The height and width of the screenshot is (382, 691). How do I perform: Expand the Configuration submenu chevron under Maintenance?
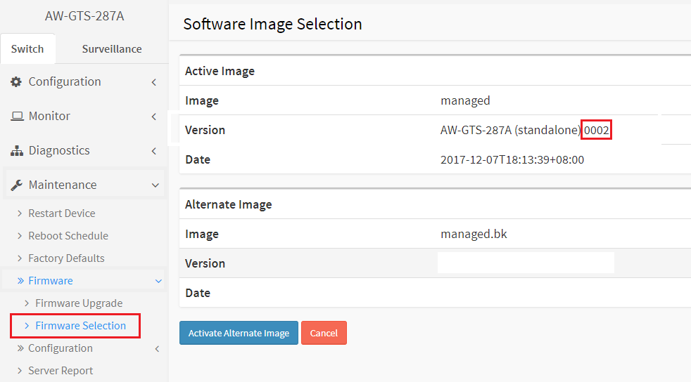click(x=158, y=349)
